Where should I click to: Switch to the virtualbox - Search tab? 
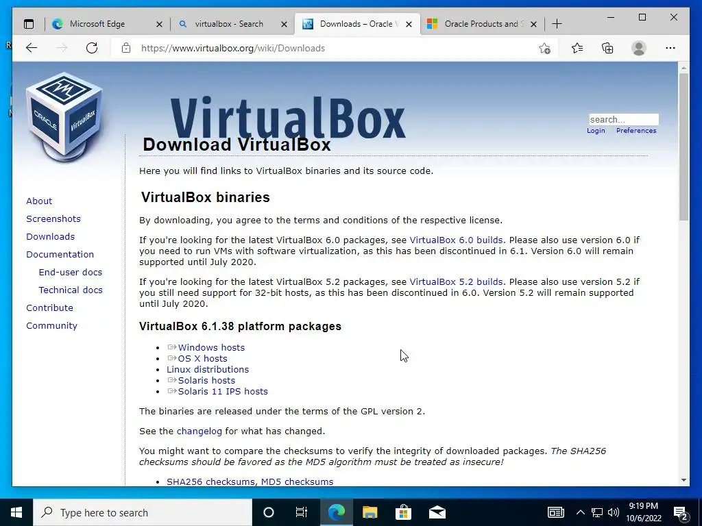[x=232, y=24]
